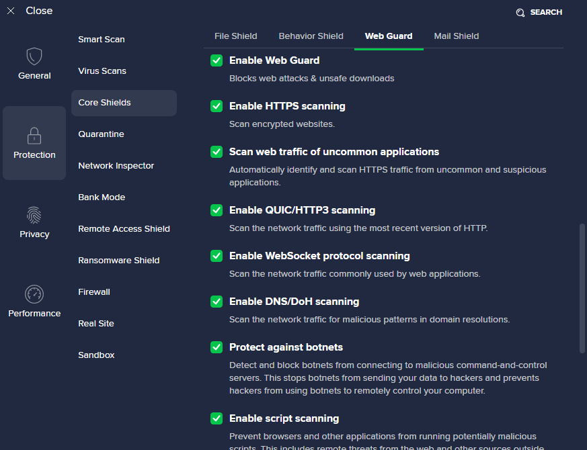
Task: Open the Performance gauge section
Action: point(34,295)
